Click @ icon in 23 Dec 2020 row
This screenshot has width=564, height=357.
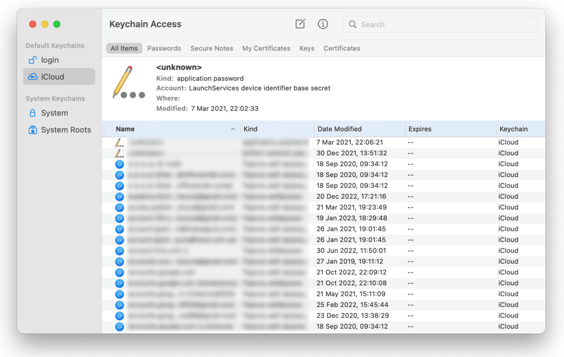[120, 316]
